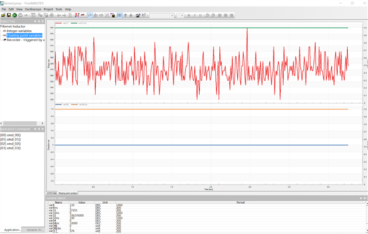Click the project tree scrollbar left arrow
This screenshot has width=368, height=234.
(x=1, y=123)
